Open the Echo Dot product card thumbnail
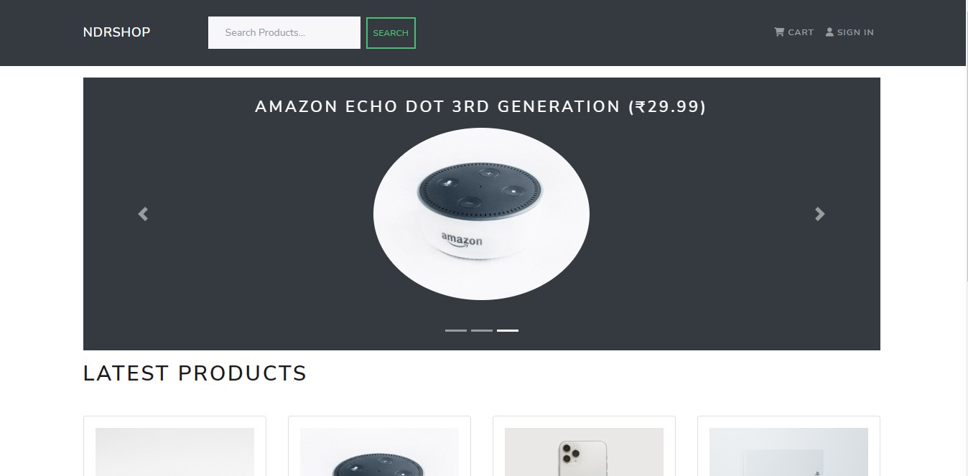 tap(379, 452)
